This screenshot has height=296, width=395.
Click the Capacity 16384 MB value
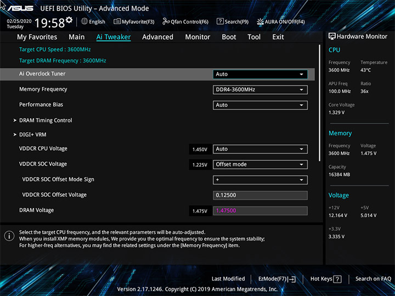click(x=339, y=175)
